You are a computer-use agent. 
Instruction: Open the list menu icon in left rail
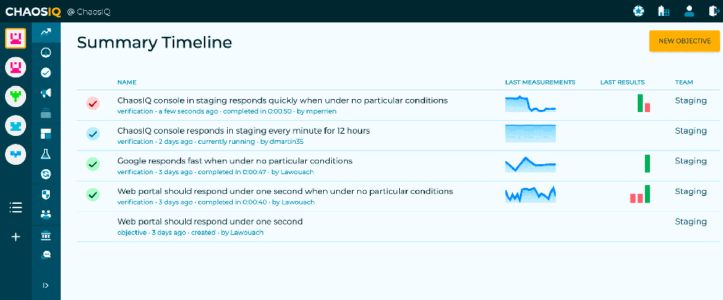coord(16,208)
